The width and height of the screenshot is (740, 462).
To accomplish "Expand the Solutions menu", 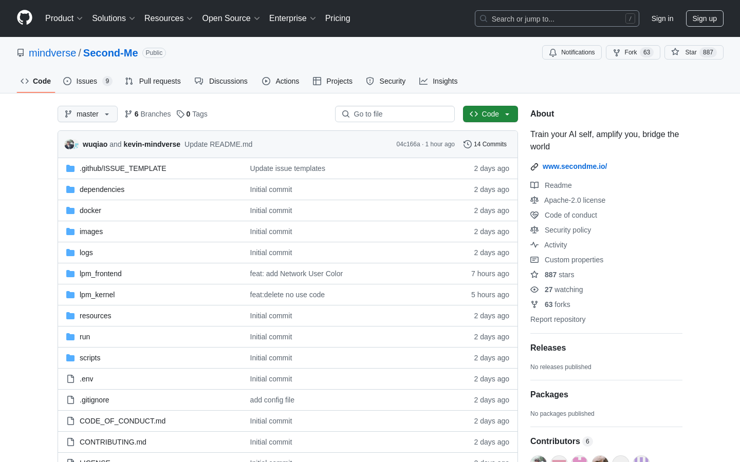I will coord(114,18).
